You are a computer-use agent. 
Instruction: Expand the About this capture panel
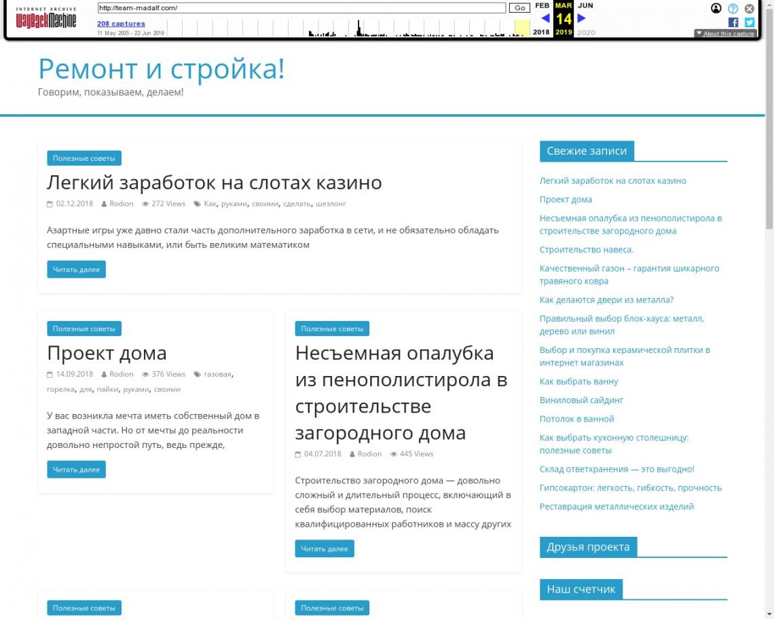tap(725, 33)
